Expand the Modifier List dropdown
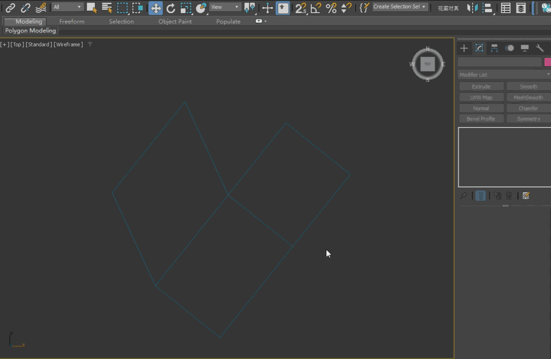 (x=504, y=74)
